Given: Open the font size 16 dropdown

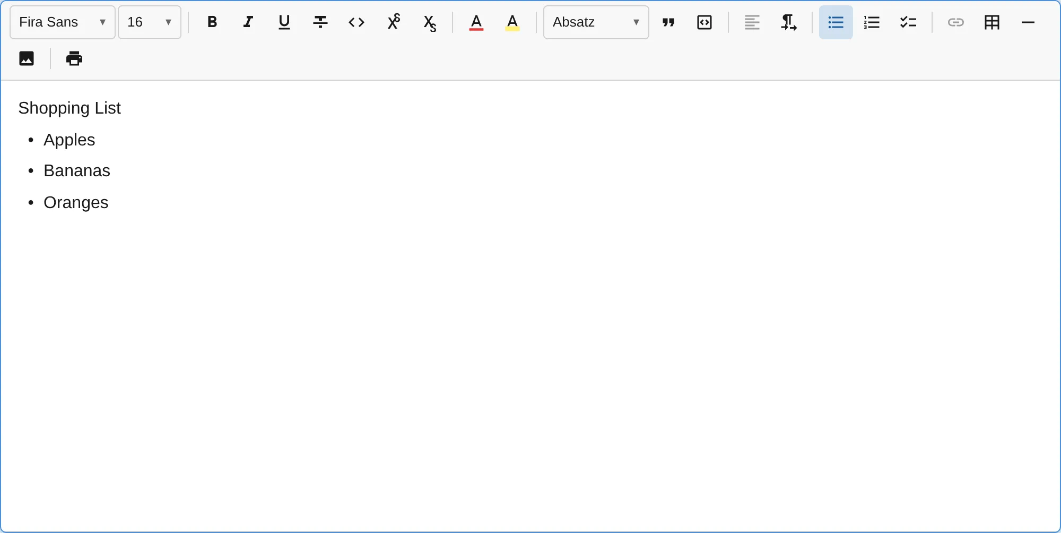Looking at the screenshot, I should (x=149, y=22).
